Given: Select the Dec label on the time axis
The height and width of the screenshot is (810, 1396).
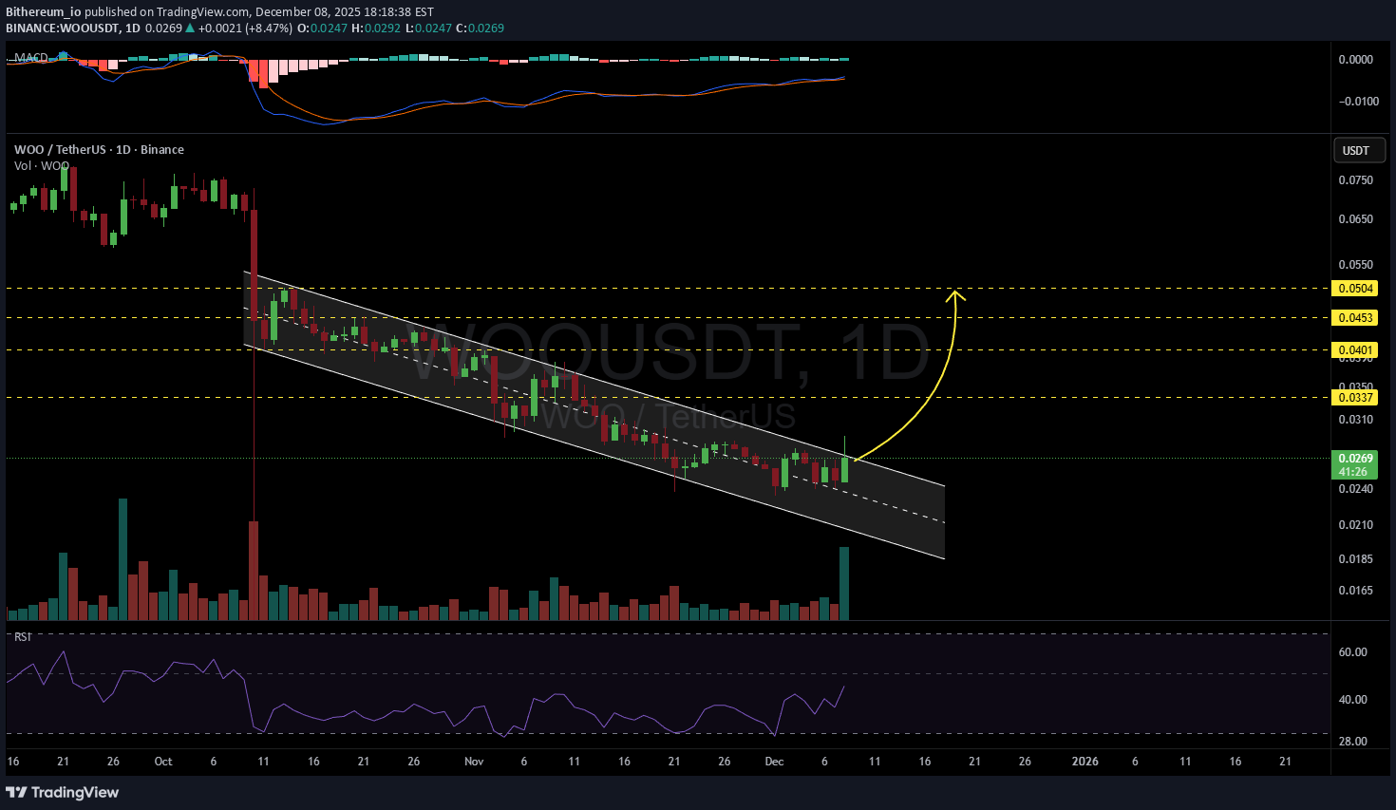Looking at the screenshot, I should coord(774,762).
